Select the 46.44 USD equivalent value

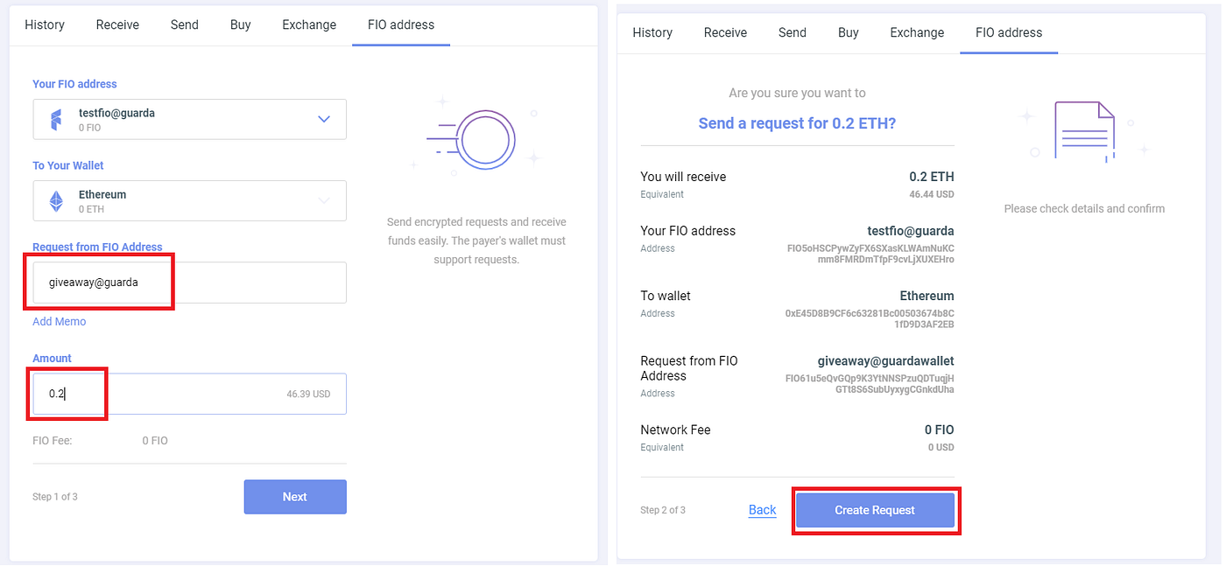click(931, 194)
